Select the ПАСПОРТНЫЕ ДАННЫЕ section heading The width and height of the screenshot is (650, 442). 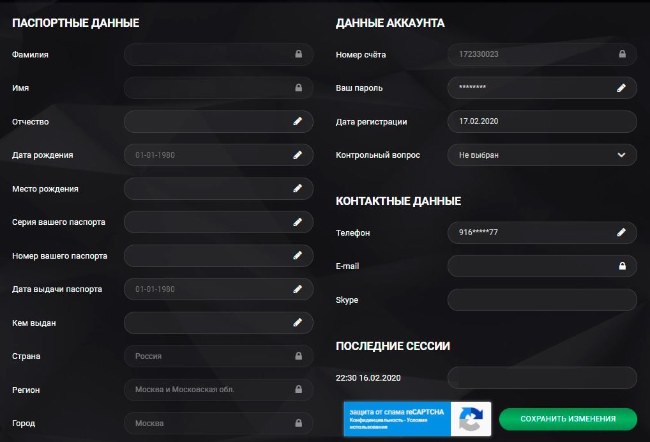(75, 22)
